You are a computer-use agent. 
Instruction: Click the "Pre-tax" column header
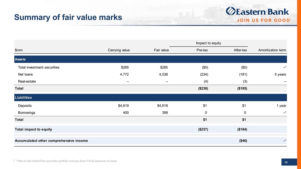202,50
